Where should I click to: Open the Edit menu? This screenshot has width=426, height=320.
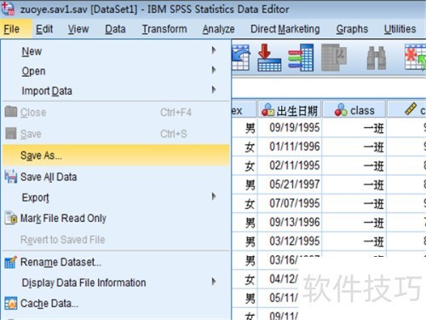tap(44, 29)
